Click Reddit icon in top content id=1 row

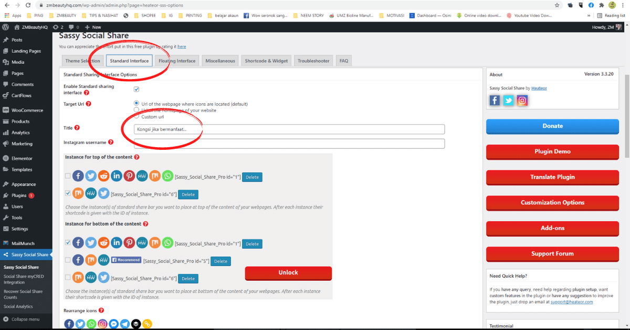[x=103, y=176]
